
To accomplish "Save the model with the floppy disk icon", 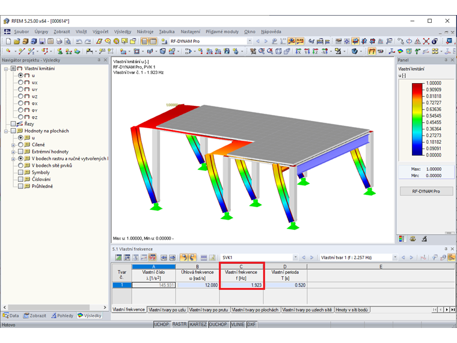I will [x=42, y=42].
